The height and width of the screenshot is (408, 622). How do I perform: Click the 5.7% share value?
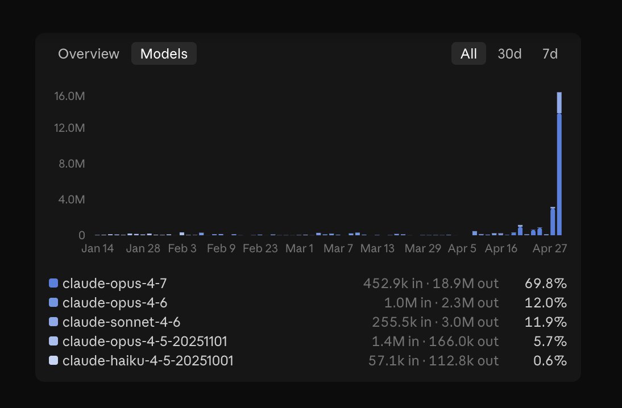550,342
